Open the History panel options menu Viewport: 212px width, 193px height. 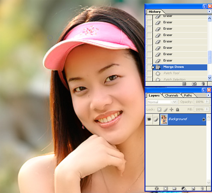[x=209, y=12]
